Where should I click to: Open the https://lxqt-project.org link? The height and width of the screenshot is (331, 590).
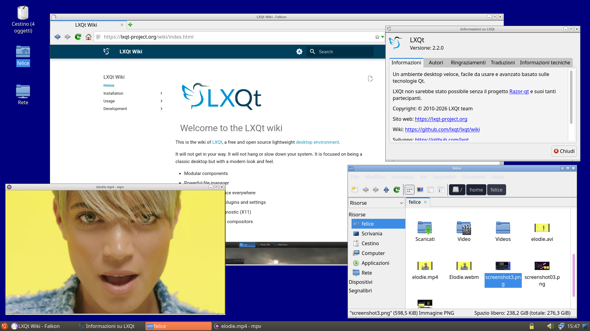[441, 119]
